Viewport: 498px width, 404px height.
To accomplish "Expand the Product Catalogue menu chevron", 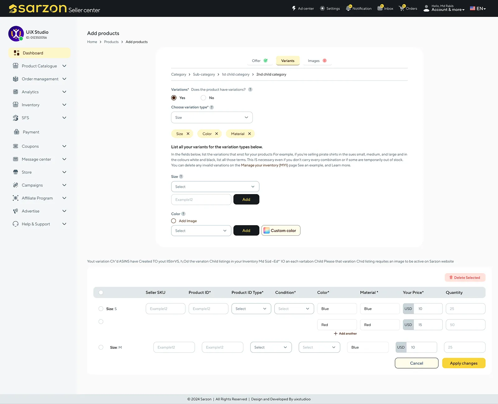I will (64, 66).
